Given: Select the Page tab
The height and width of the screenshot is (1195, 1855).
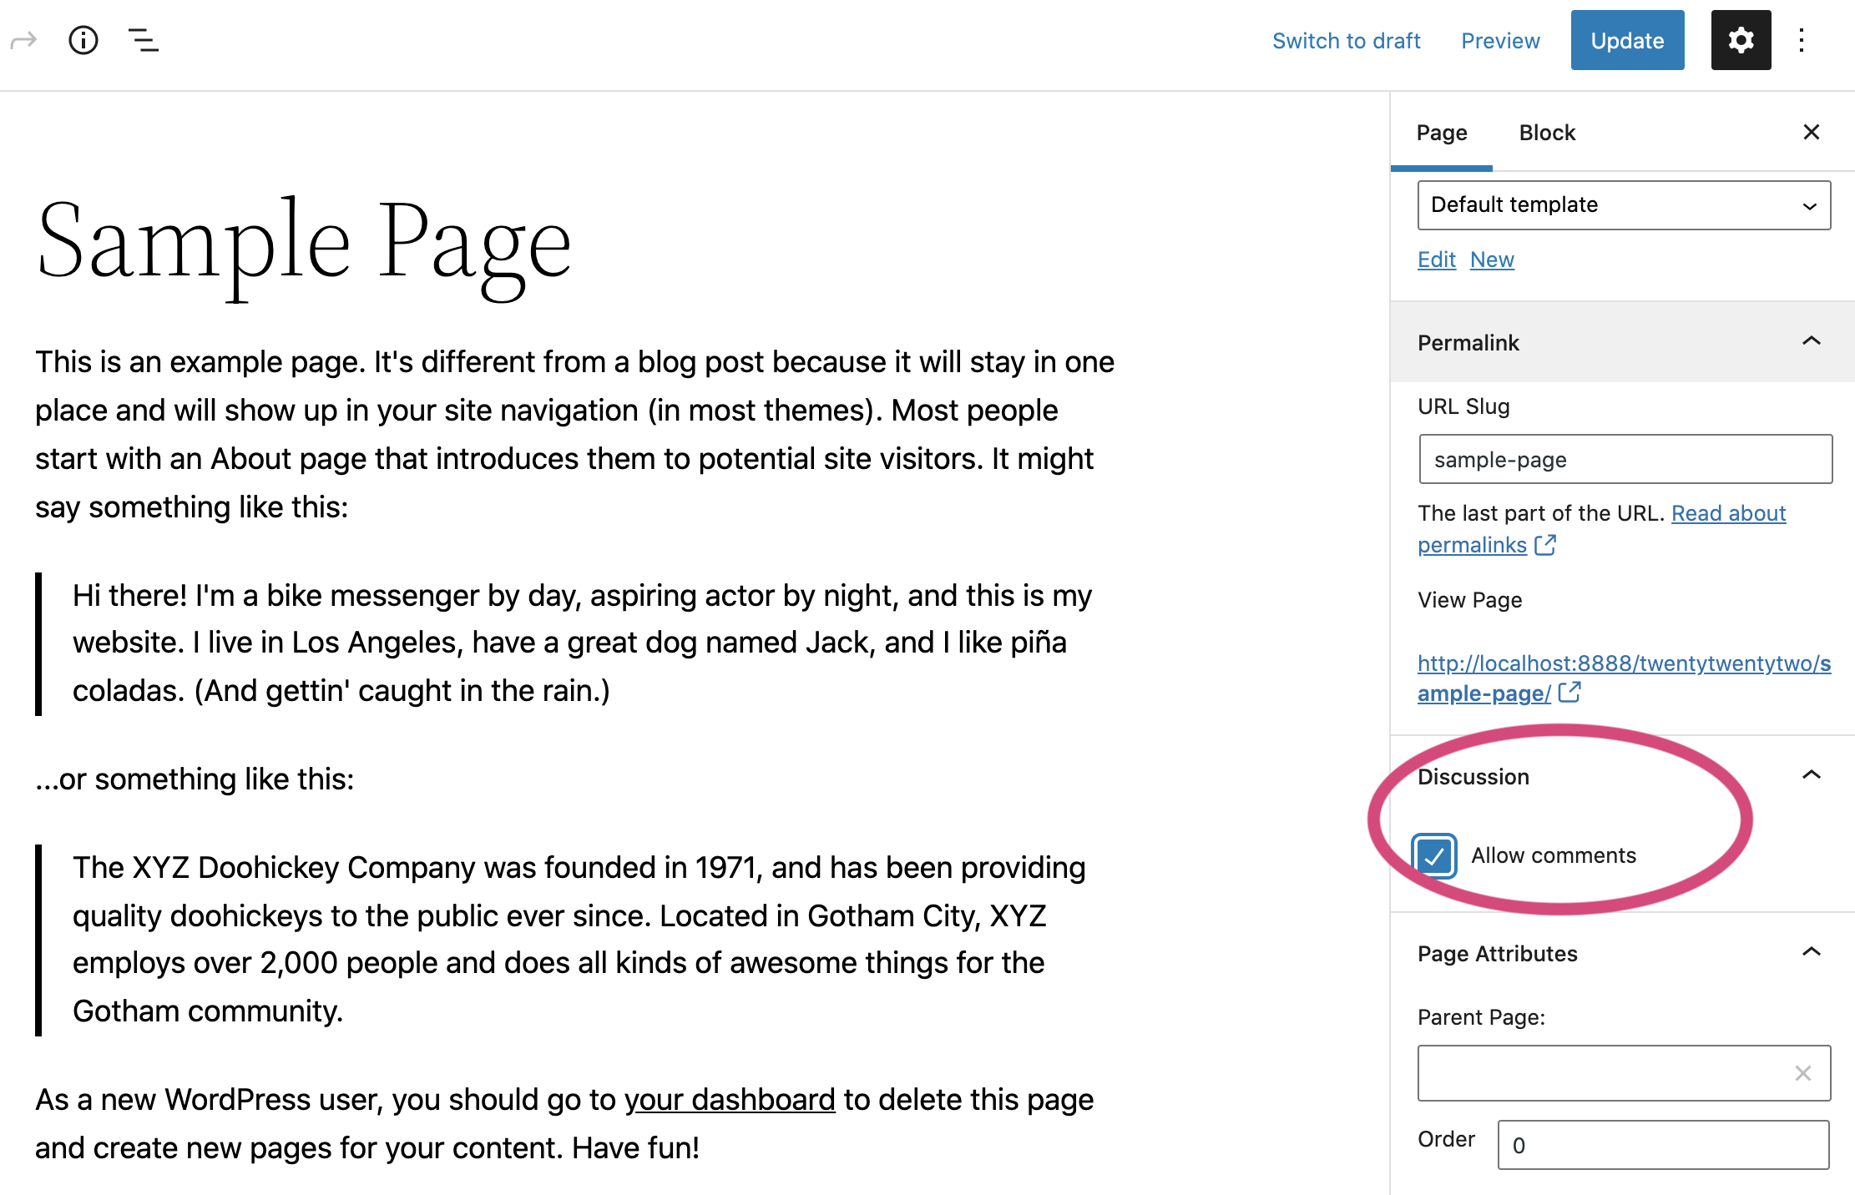Looking at the screenshot, I should 1441,132.
